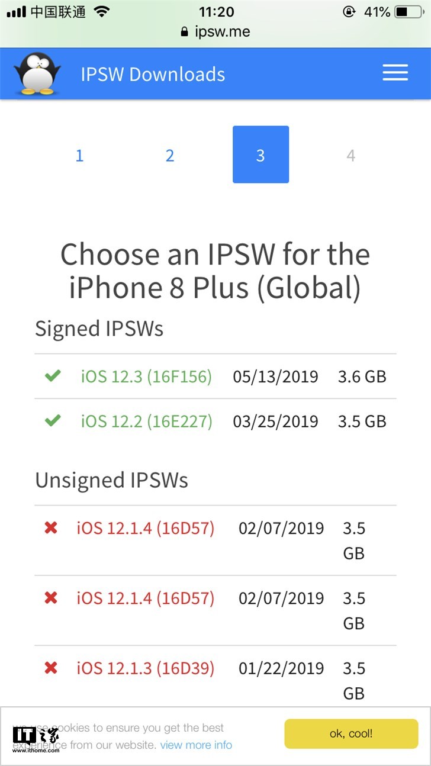Open the hamburger menu
This screenshot has height=766, width=431.
point(395,73)
